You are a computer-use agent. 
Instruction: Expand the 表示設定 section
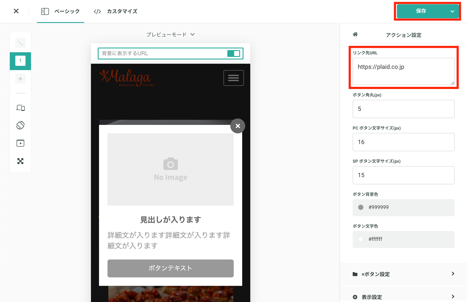[x=403, y=297]
